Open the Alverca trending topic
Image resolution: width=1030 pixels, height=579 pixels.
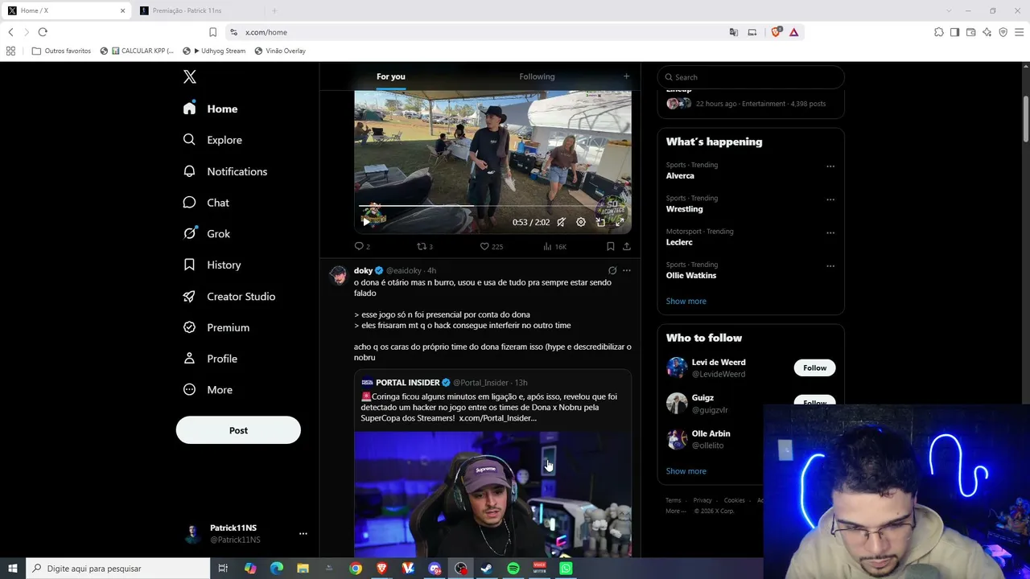[680, 175]
